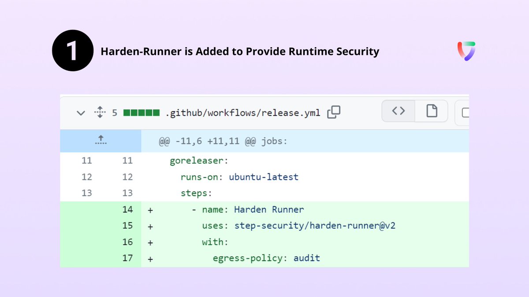Click the hunk header '@@ -11,6 +11,11 @@ jobs:'
This screenshot has width=529, height=297.
point(224,141)
